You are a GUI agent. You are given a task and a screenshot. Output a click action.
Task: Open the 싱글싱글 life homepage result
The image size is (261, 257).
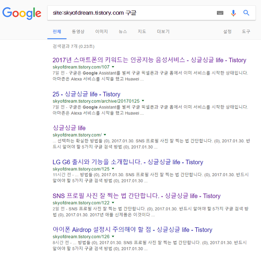(69, 128)
